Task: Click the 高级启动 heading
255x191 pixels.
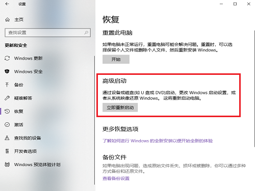Action: click(114, 81)
